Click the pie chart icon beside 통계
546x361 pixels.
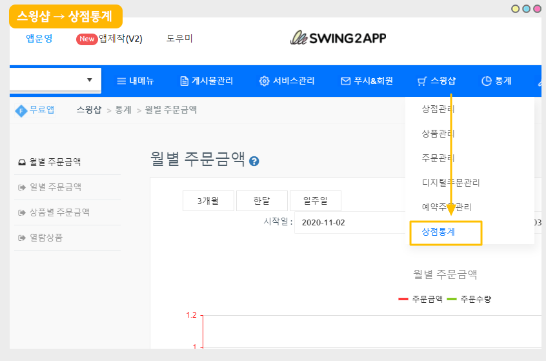[x=487, y=81]
